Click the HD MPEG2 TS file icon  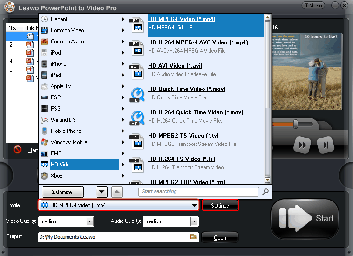136,141
